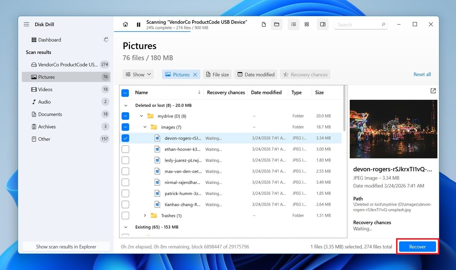456x270 pixels.
Task: Switch results to list view
Action: click(294, 24)
